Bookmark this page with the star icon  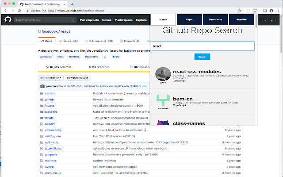click(x=240, y=11)
